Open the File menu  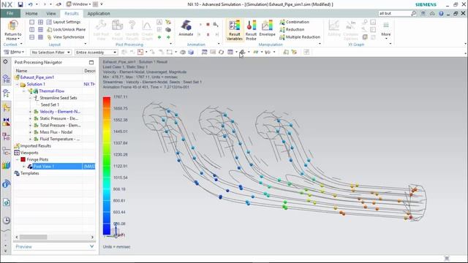coord(10,13)
